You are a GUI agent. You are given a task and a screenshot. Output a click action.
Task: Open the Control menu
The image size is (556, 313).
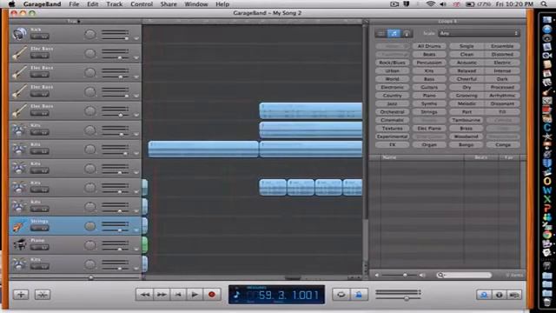[x=142, y=4]
